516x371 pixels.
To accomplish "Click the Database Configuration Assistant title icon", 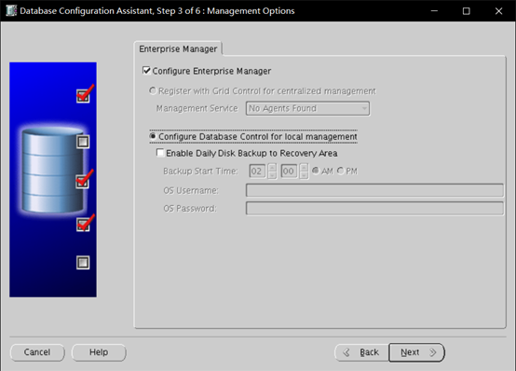I will click(x=11, y=11).
